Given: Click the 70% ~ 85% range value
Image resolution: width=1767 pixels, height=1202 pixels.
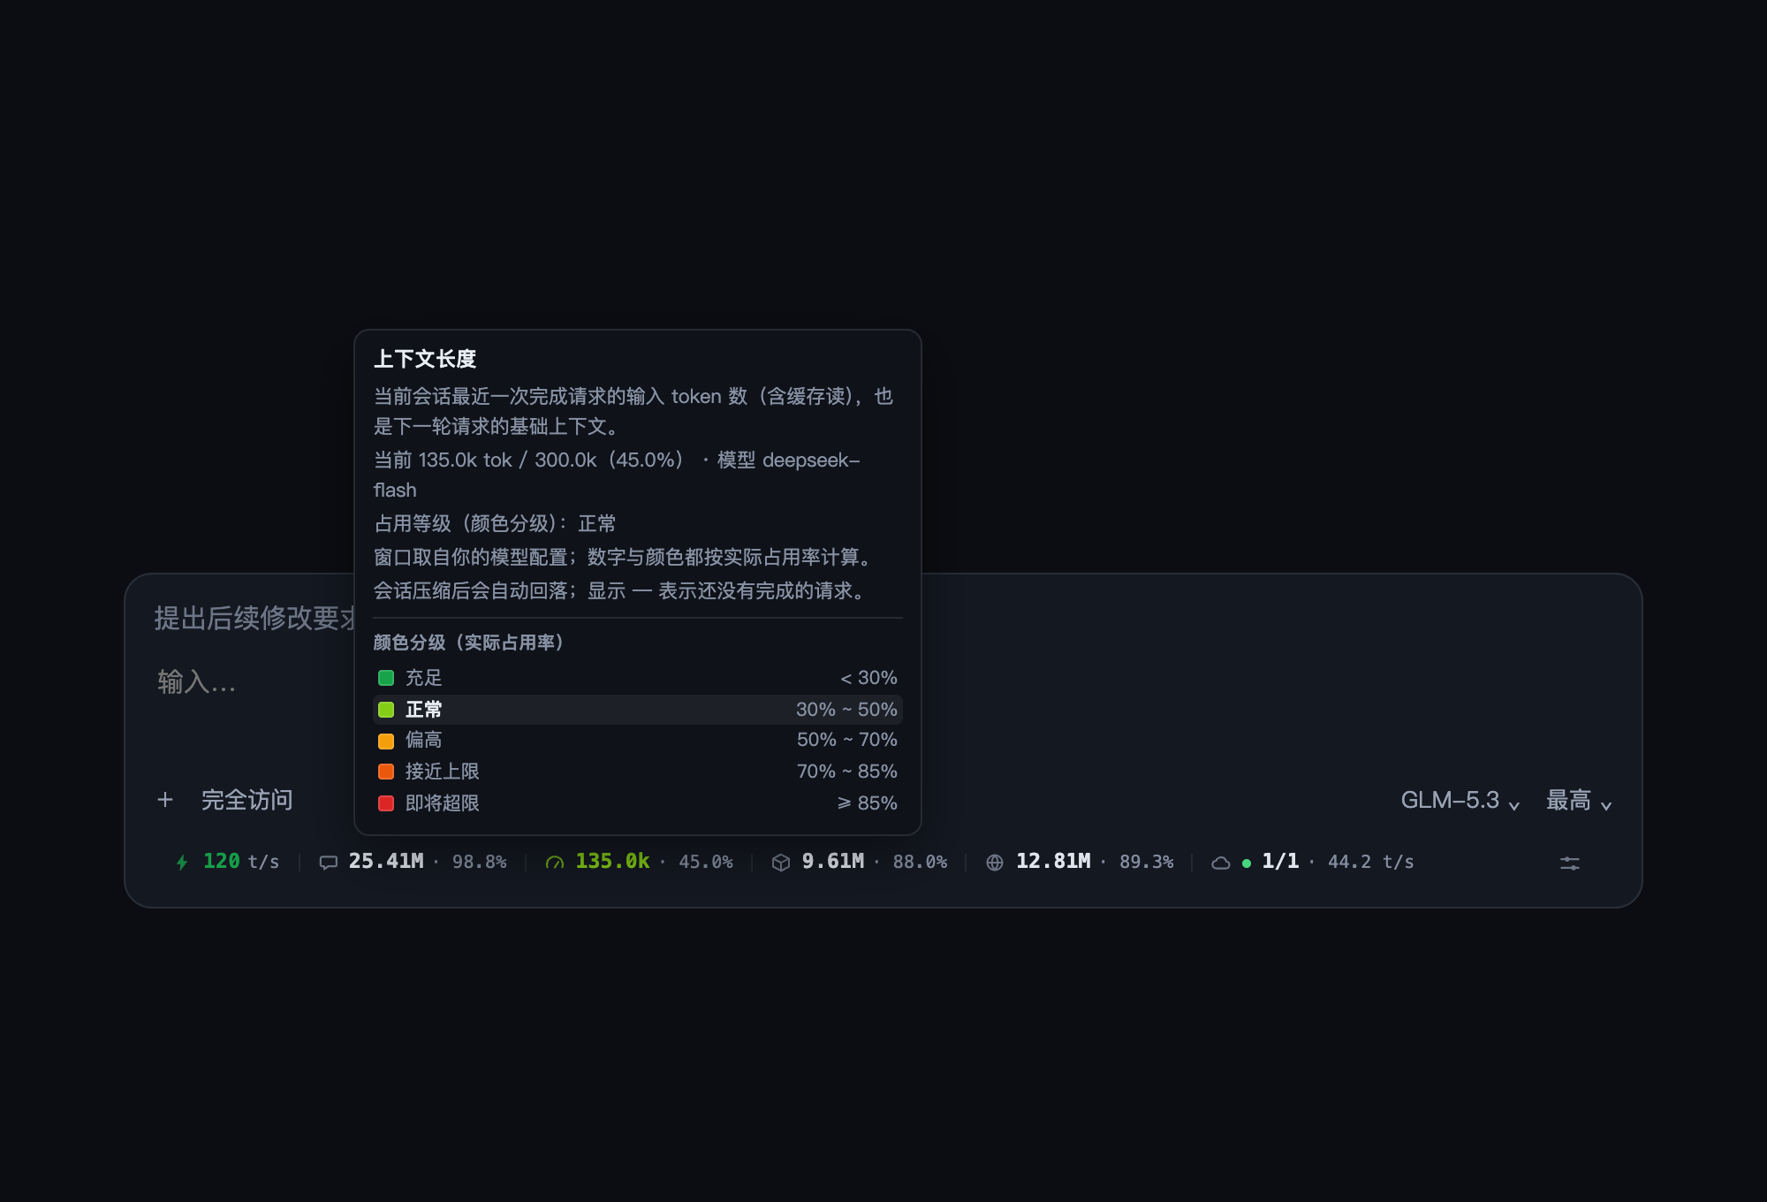Looking at the screenshot, I should tap(846, 772).
